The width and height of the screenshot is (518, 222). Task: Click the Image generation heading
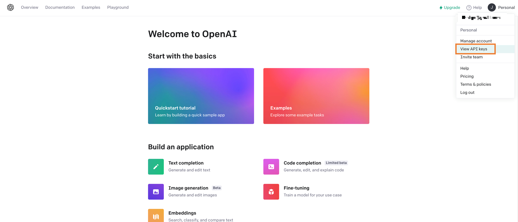[188, 188]
